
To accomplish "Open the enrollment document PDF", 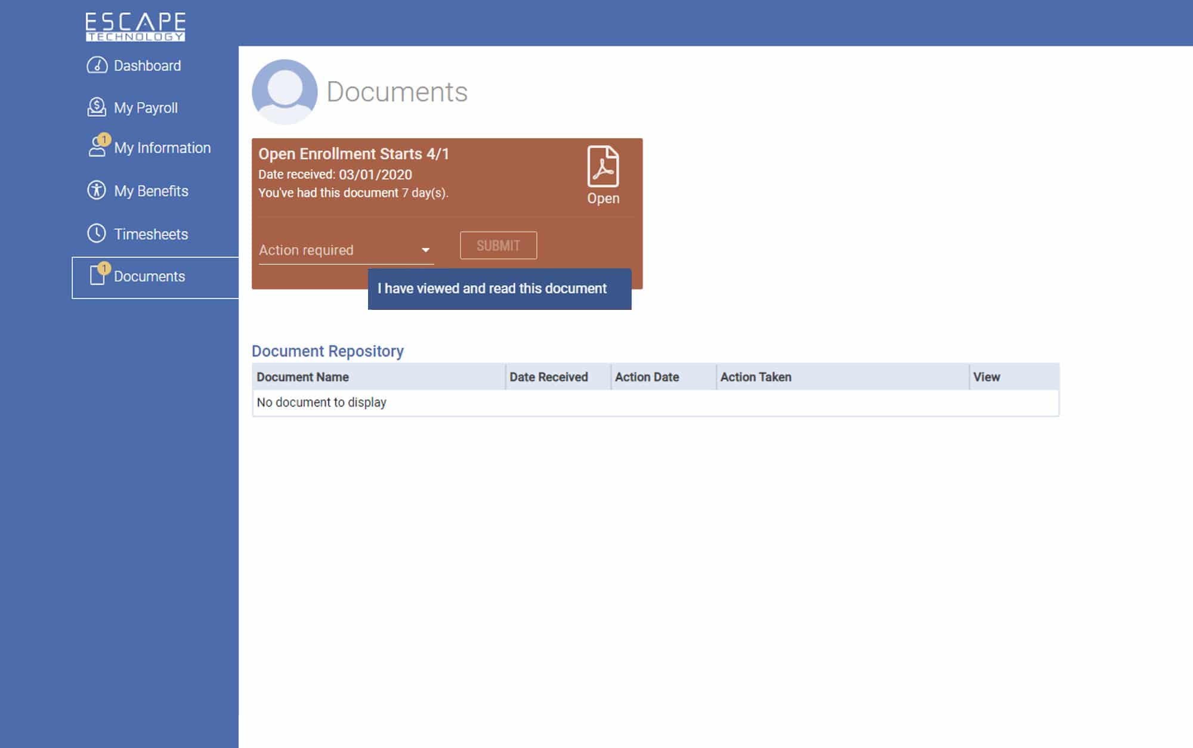I will tap(602, 174).
